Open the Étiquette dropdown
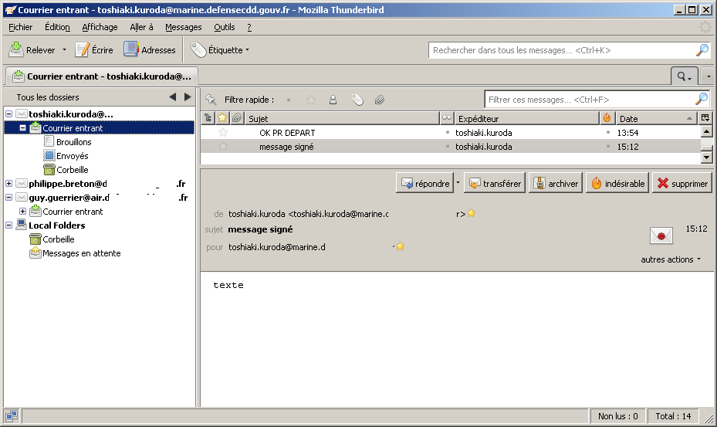 point(221,50)
